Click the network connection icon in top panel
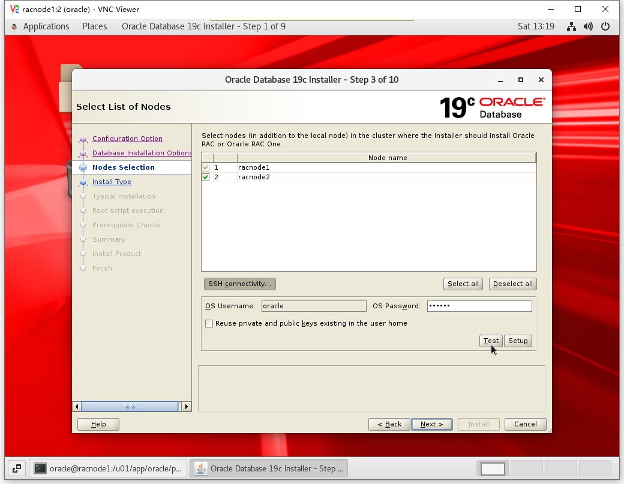This screenshot has height=484, width=624. 571,26
